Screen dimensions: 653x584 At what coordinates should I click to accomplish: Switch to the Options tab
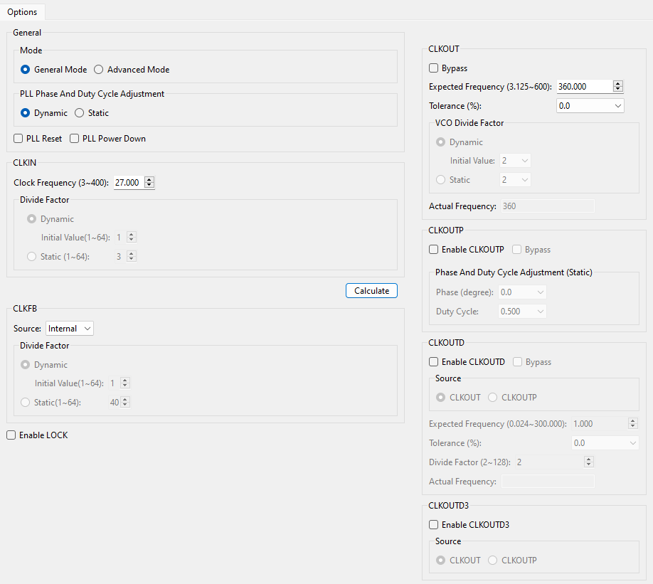[x=22, y=12]
